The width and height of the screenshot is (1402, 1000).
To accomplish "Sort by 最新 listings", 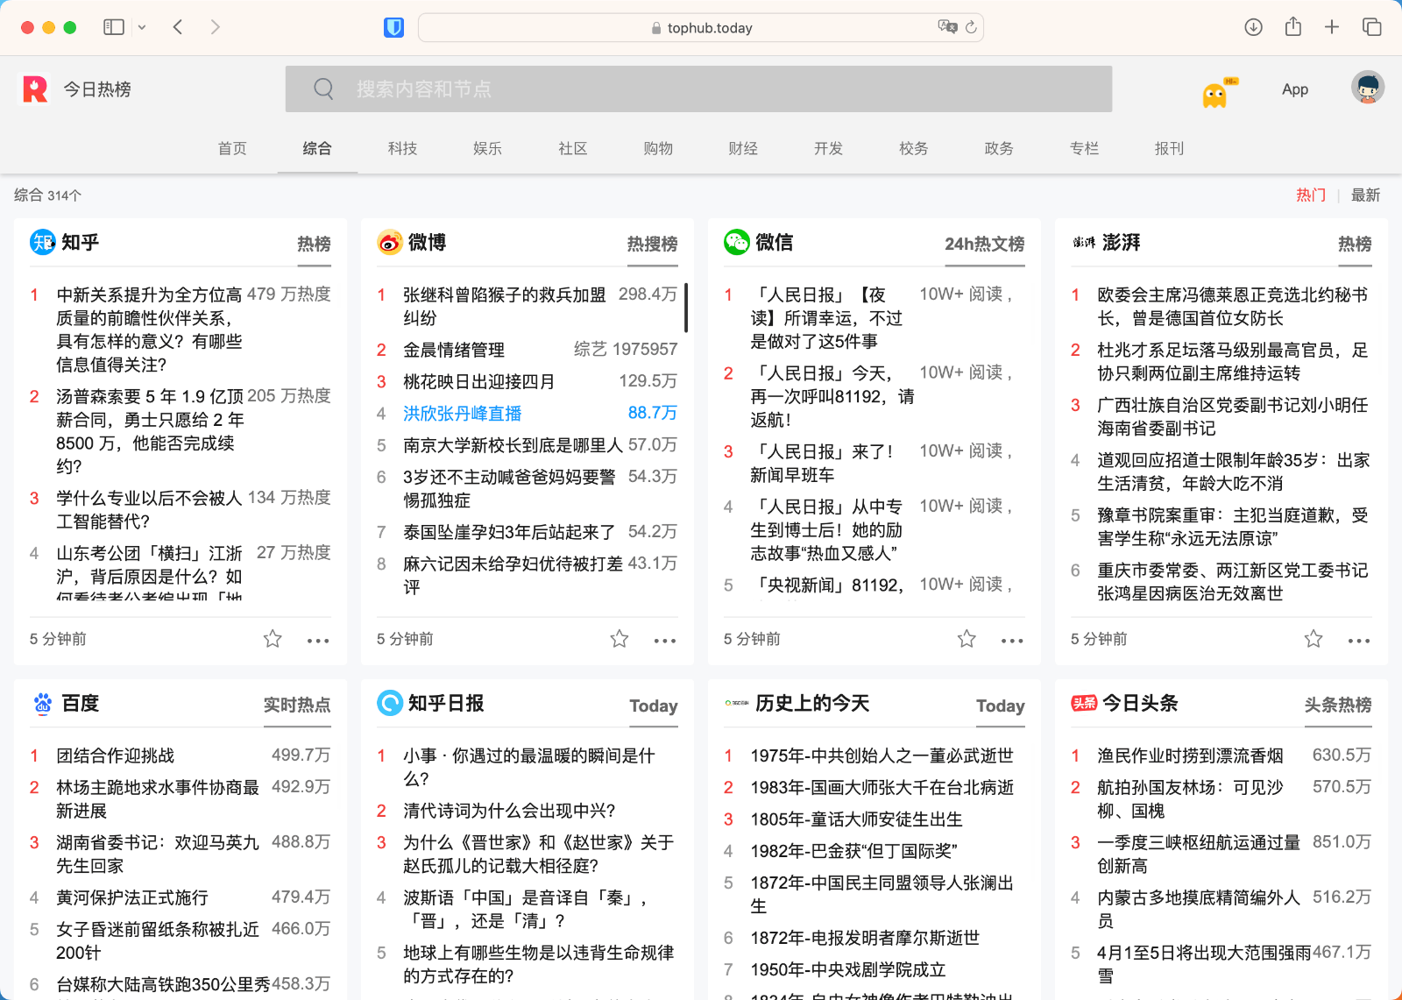I will [x=1365, y=195].
